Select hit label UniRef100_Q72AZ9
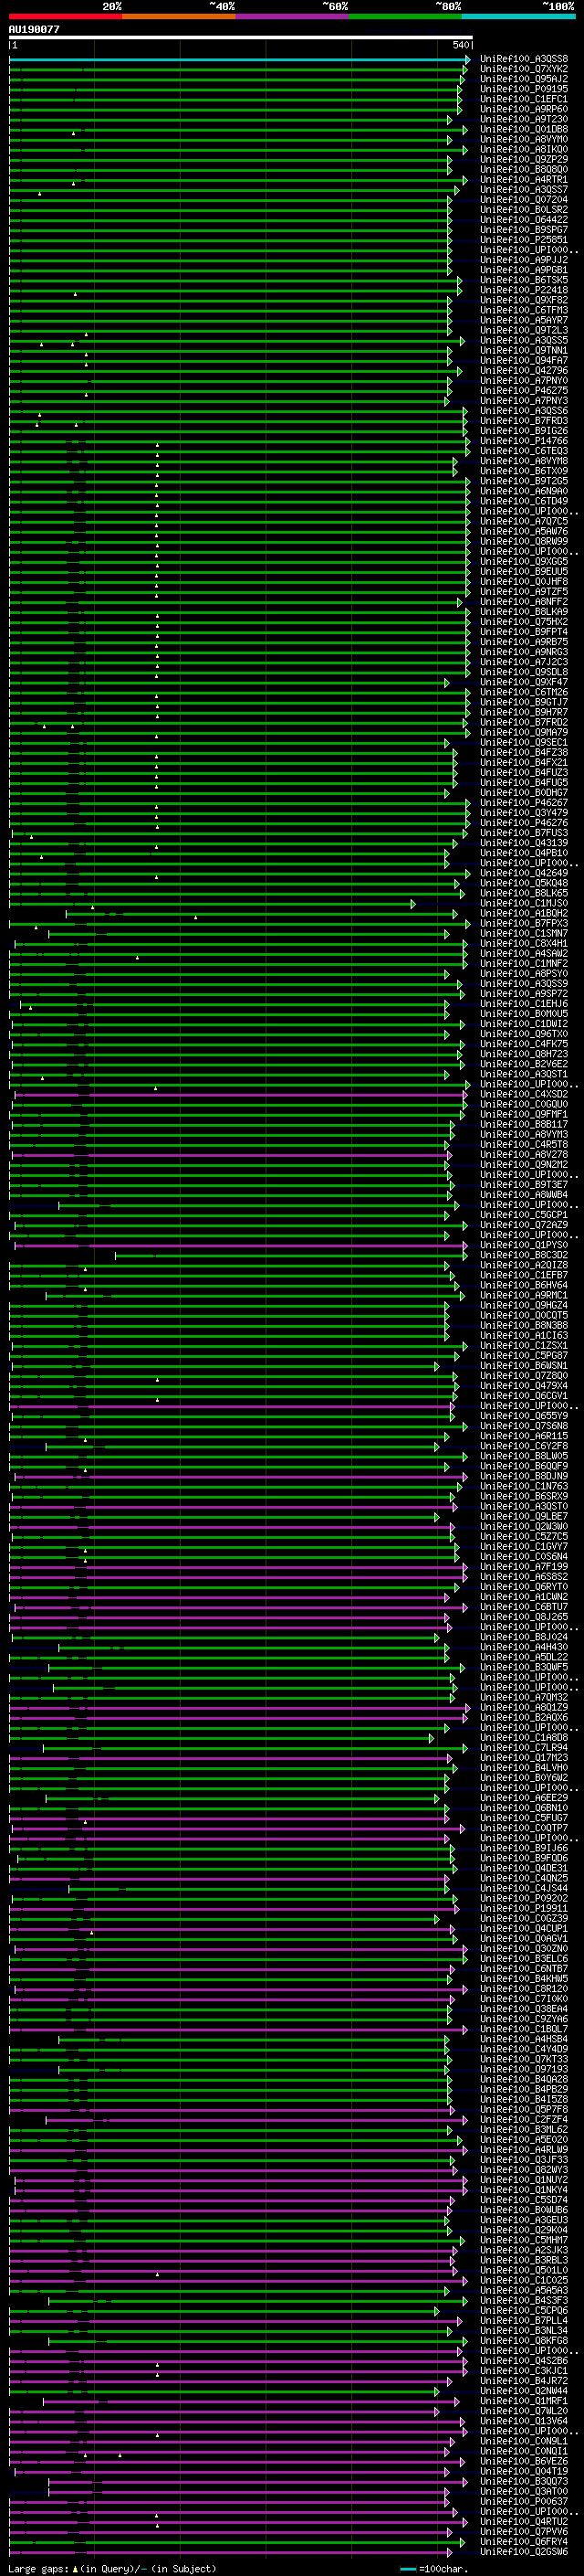Viewport: 584px width, 2576px height. 524,1225
